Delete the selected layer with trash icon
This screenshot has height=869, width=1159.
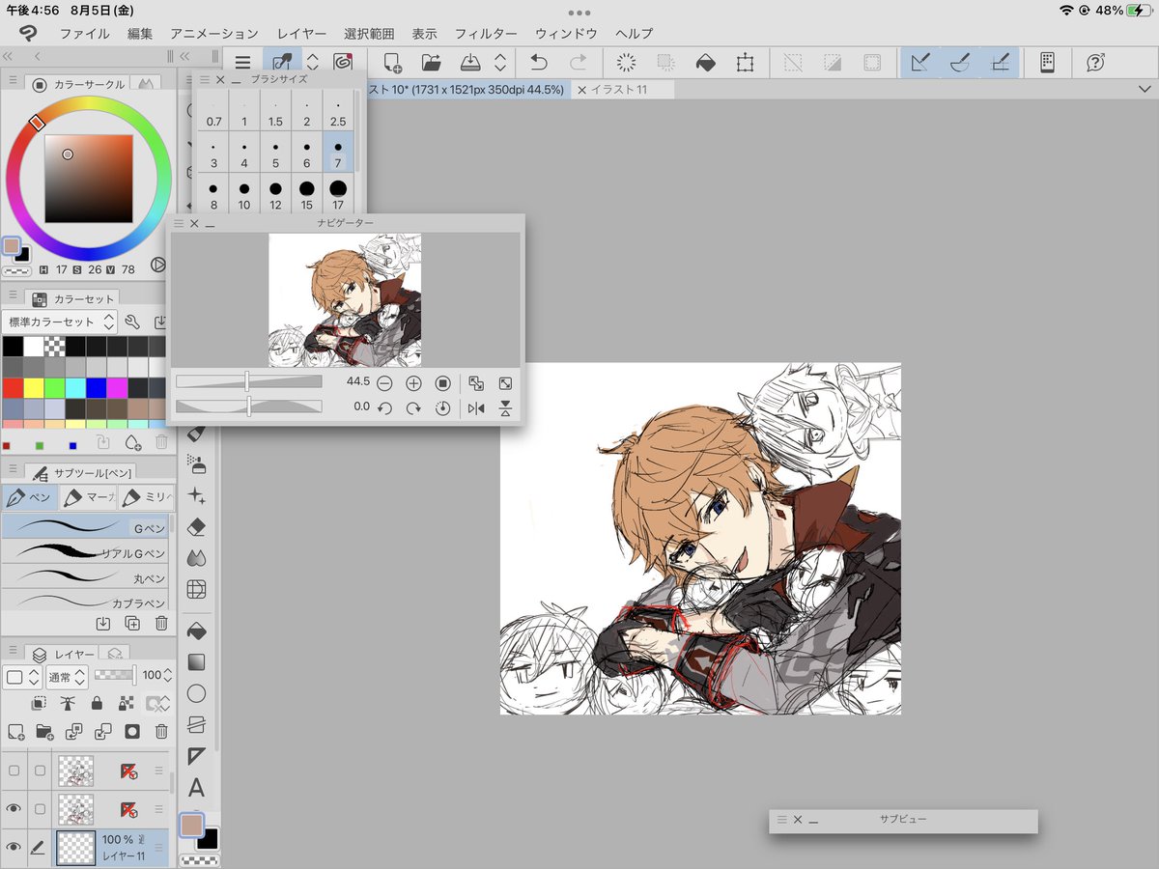[x=161, y=731]
